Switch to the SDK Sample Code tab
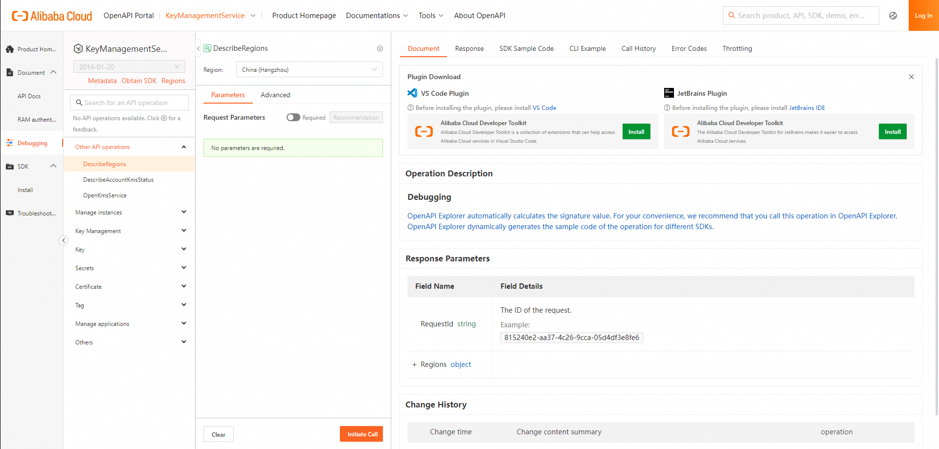The width and height of the screenshot is (939, 449). (526, 49)
